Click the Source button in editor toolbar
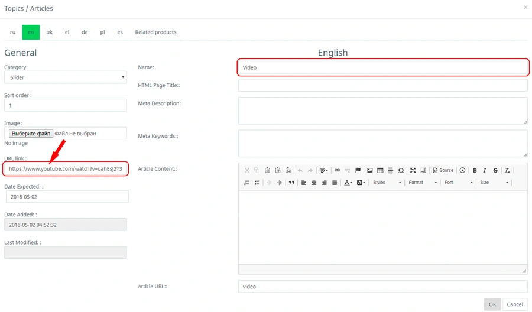 443,170
